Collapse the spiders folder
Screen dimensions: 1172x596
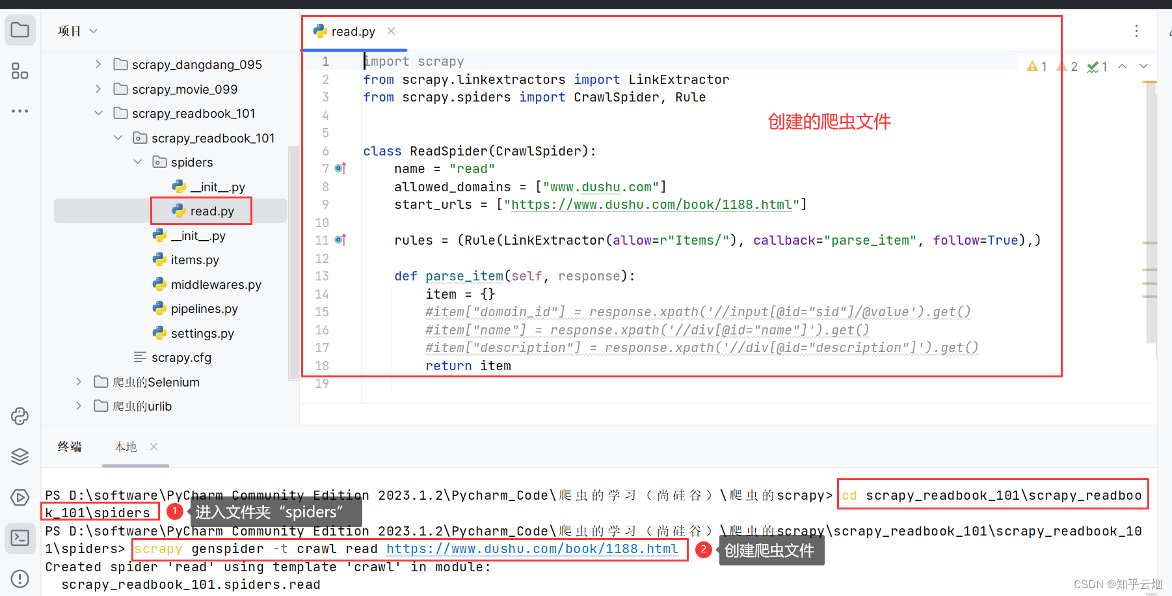coord(137,162)
